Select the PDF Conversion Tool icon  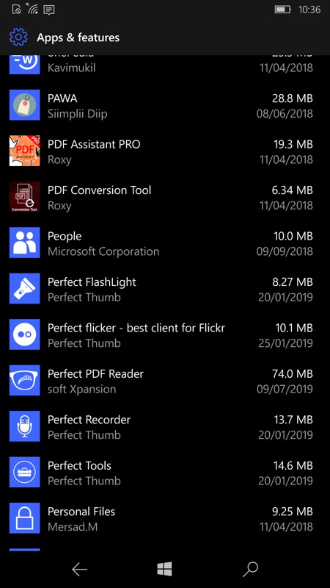24,196
